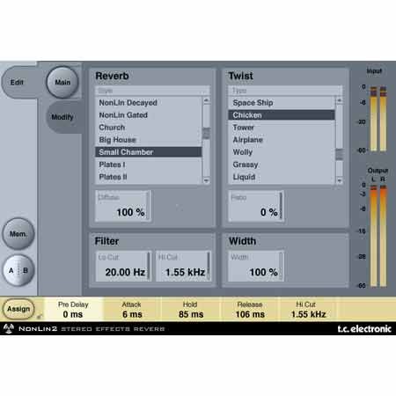
Task: Choose Big House reverb style
Action: [x=149, y=140]
